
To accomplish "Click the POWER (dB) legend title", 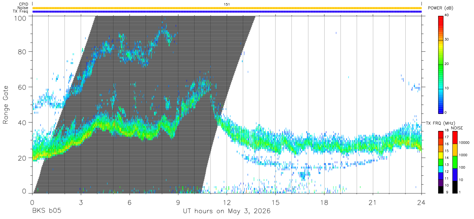I will (x=440, y=8).
